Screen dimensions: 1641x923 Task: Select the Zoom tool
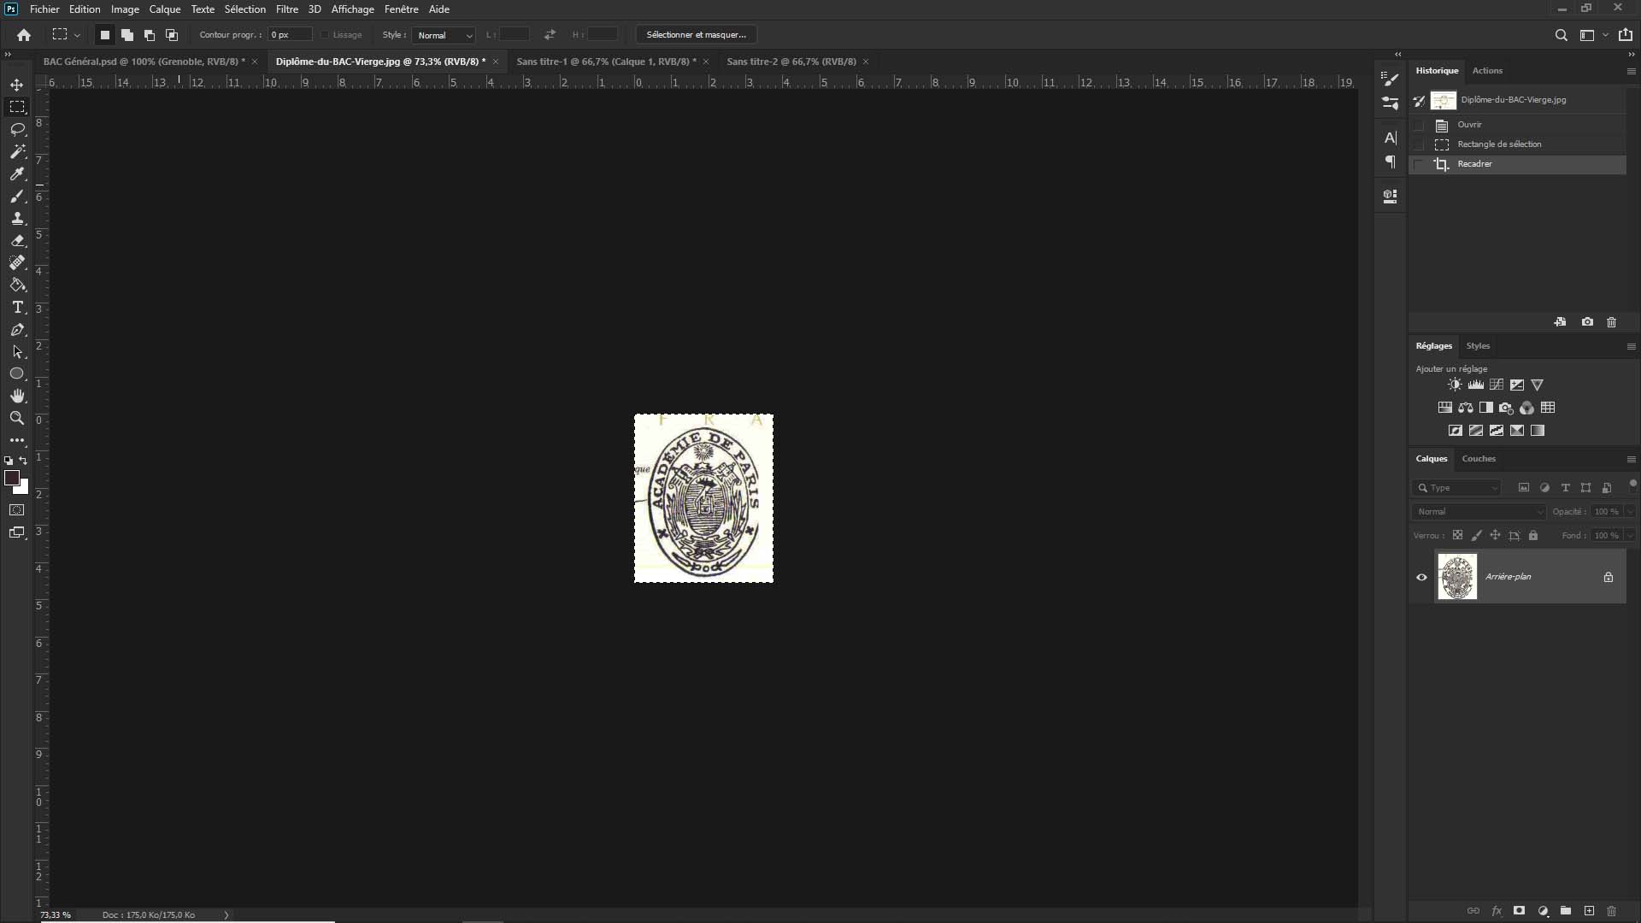(17, 418)
